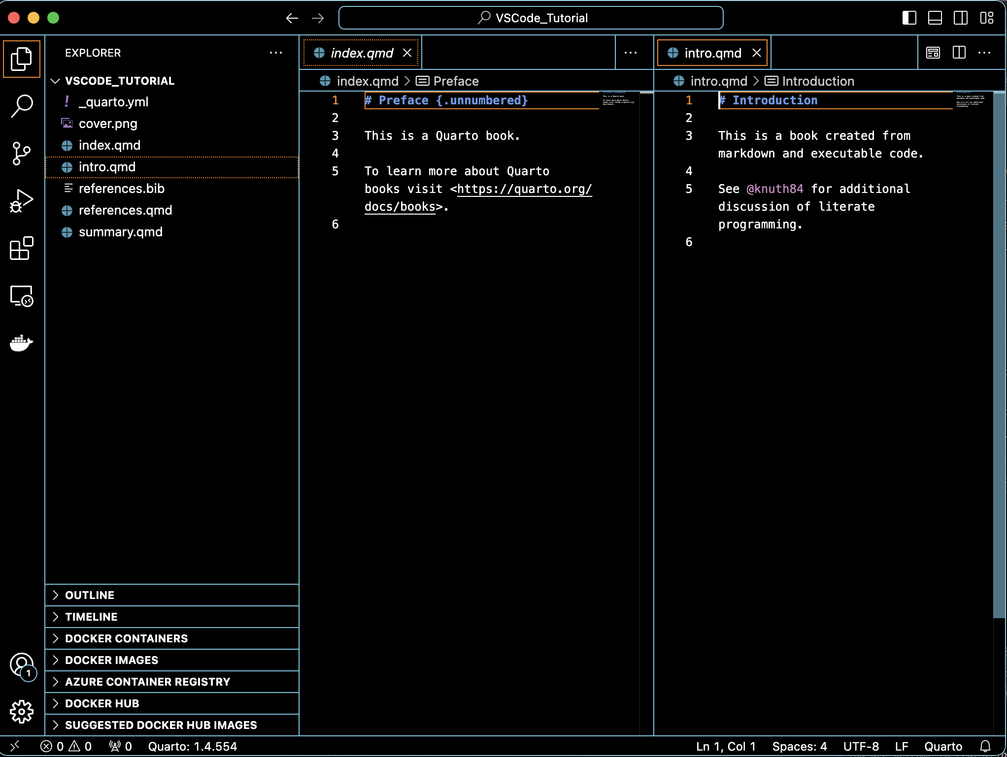Open references.qmd in the explorer
This screenshot has height=757, width=1007.
click(172, 210)
